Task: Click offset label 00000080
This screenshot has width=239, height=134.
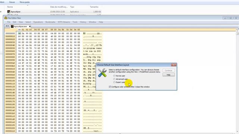Action: tap(10, 57)
